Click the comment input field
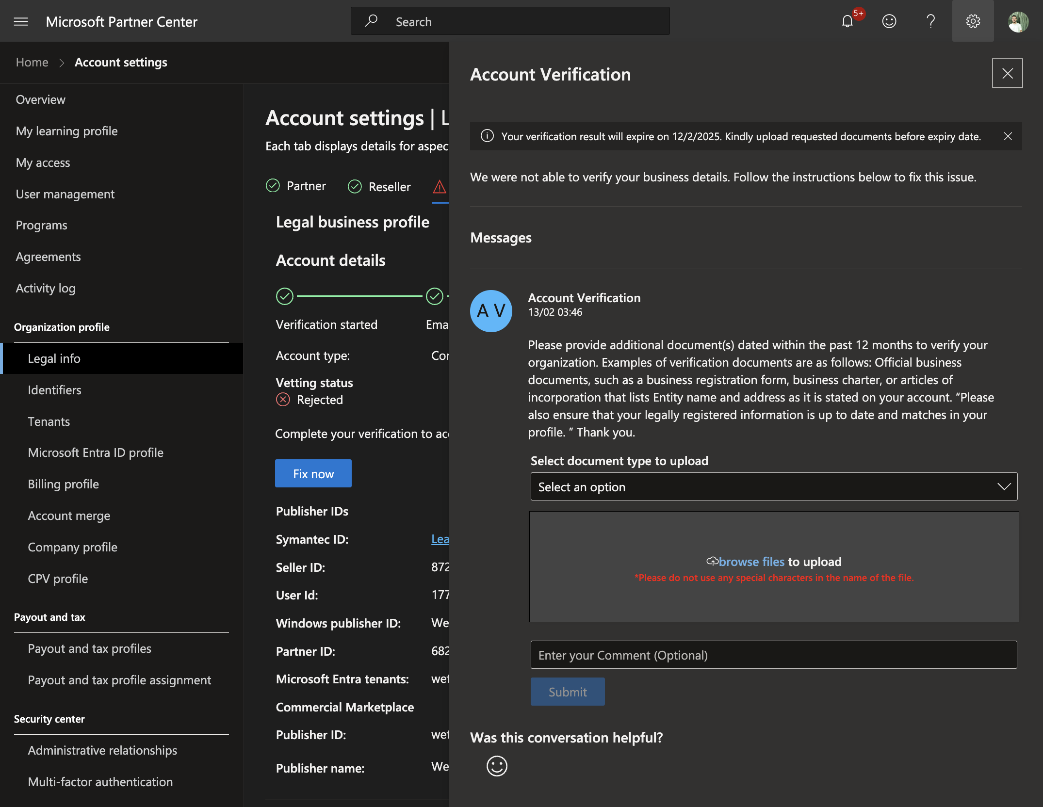The width and height of the screenshot is (1043, 807). [x=774, y=655]
